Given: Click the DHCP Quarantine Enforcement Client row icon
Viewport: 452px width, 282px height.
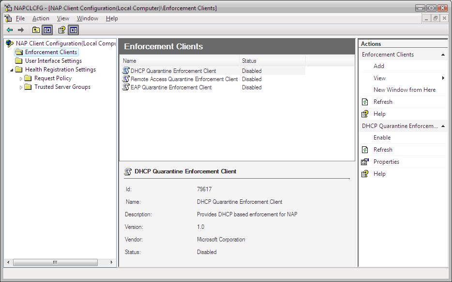Looking at the screenshot, I should pyautogui.click(x=126, y=70).
